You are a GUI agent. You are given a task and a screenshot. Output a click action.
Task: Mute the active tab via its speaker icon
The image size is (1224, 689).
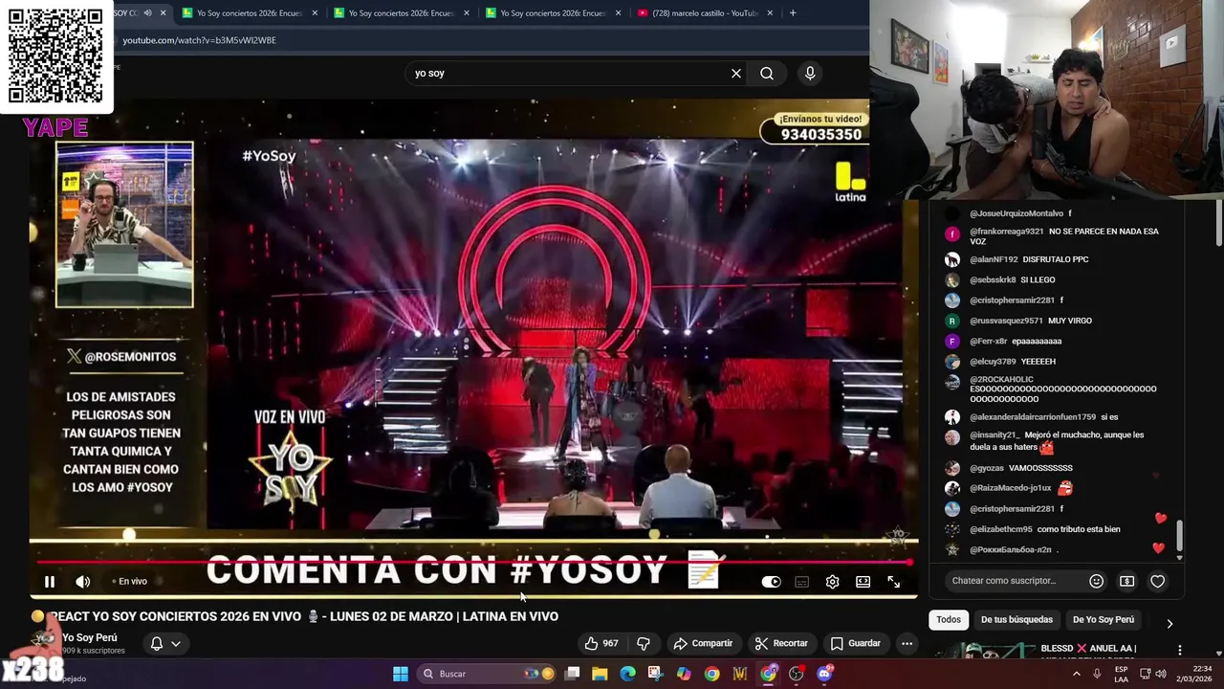coord(147,13)
